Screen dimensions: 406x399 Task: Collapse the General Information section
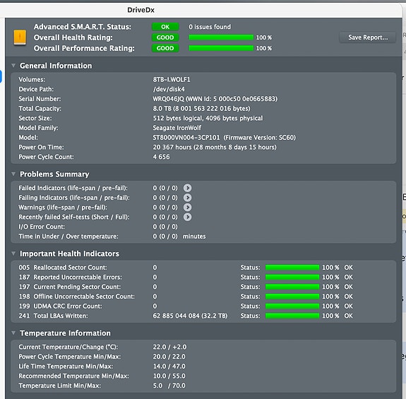click(13, 66)
